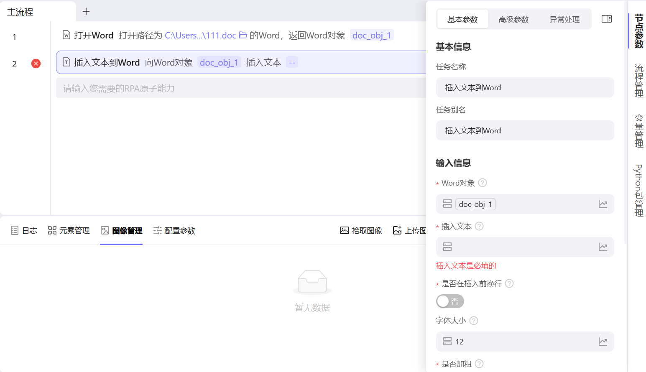Click the Word icon on 打开Word step

pos(66,35)
